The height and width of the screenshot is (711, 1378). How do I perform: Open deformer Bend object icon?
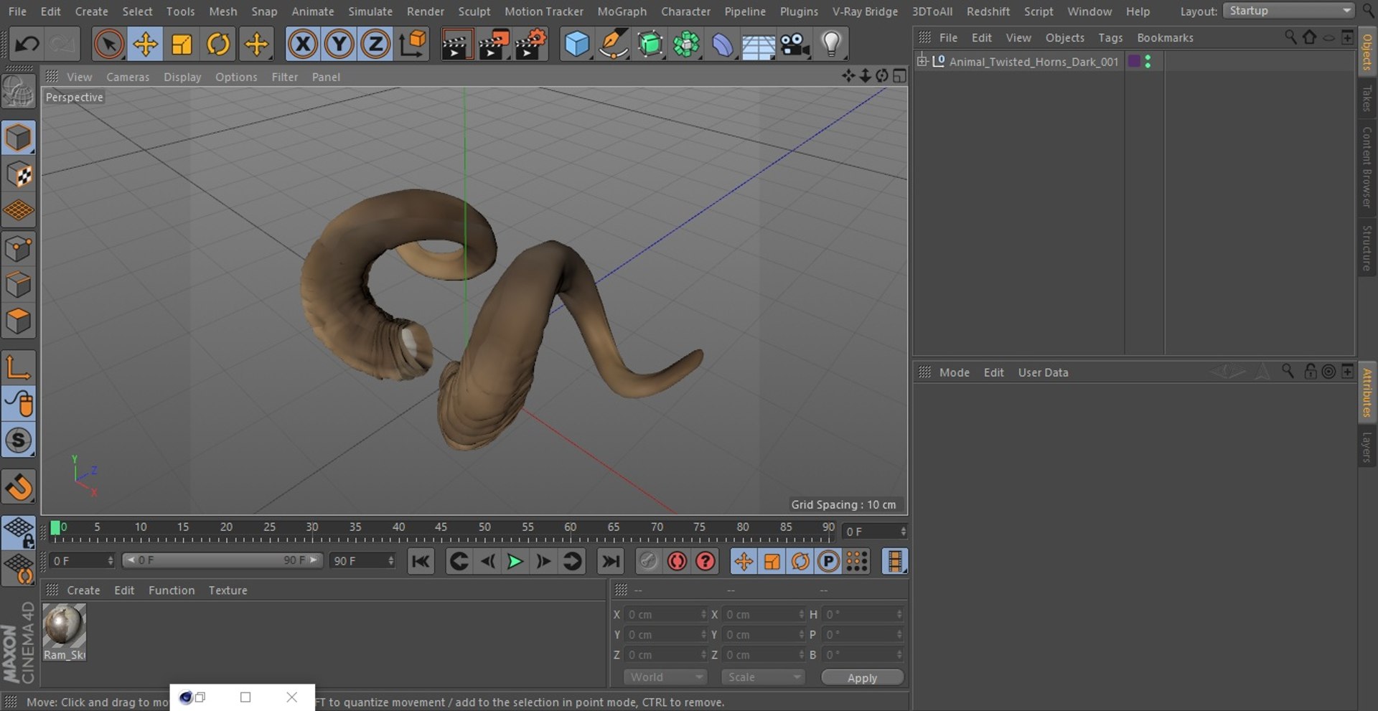coord(722,44)
